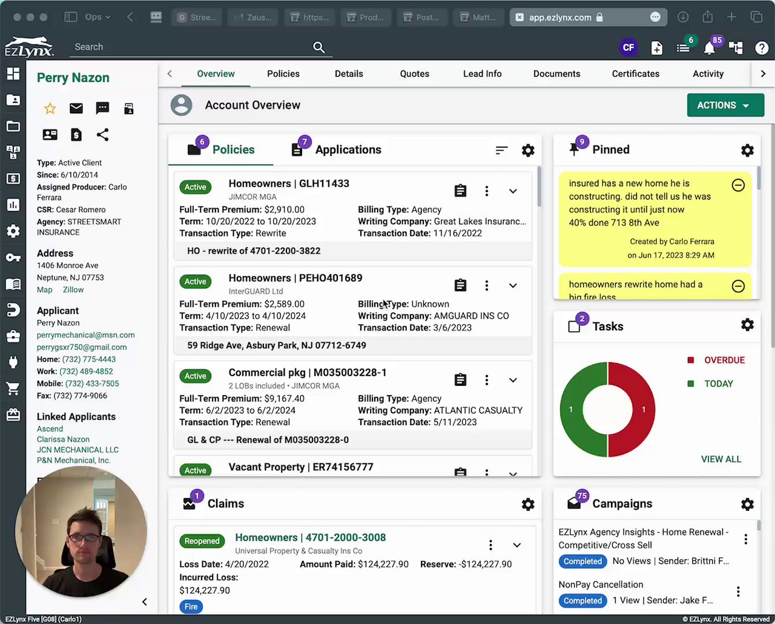
Task: Open more options for Commercial pkg policy
Action: point(487,380)
